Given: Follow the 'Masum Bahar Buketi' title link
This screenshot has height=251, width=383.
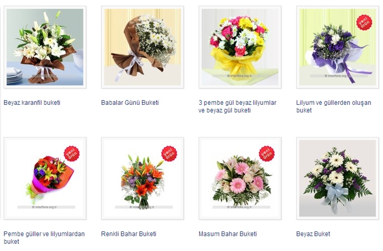Looking at the screenshot, I should pyautogui.click(x=228, y=234).
